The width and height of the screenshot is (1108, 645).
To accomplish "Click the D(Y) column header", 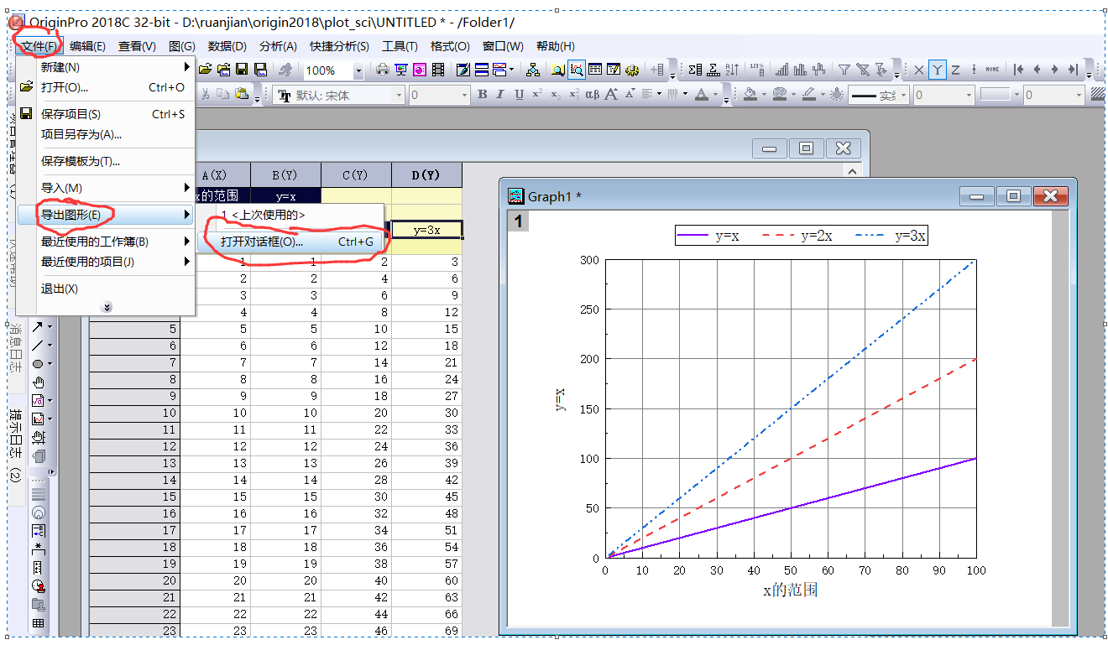I will point(426,175).
